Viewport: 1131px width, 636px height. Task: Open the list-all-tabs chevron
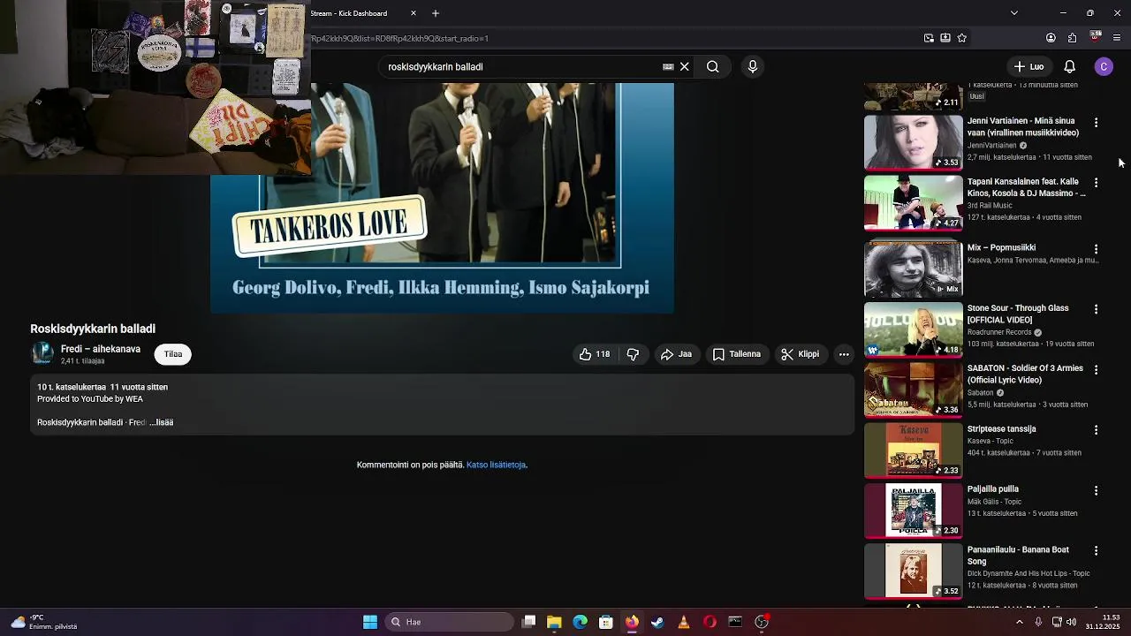[1013, 13]
